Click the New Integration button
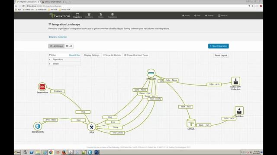277x155 pixels. tap(218, 46)
